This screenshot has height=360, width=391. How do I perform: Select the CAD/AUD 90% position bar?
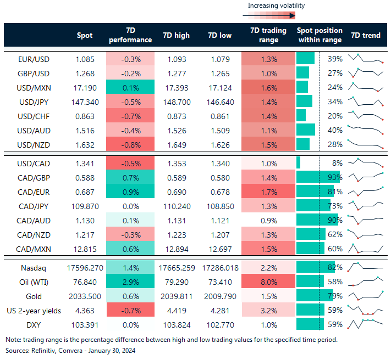[317, 220]
